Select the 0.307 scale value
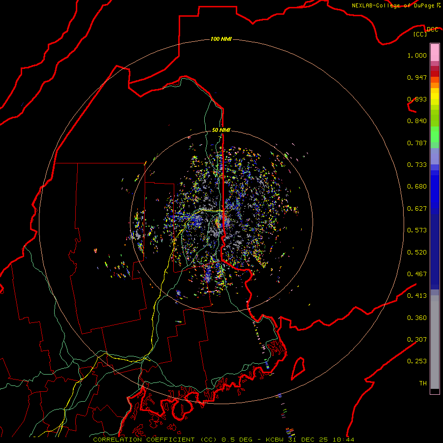 (417, 340)
